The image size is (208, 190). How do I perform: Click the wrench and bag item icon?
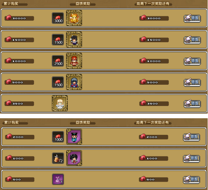tap(58, 158)
